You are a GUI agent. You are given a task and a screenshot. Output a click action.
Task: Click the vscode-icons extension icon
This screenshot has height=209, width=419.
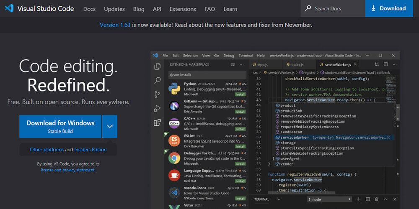174,193
